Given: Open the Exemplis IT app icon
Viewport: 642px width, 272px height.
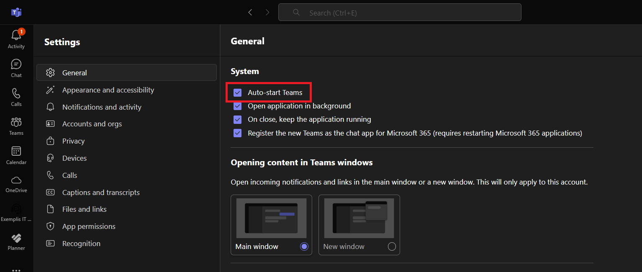Looking at the screenshot, I should 16,209.
